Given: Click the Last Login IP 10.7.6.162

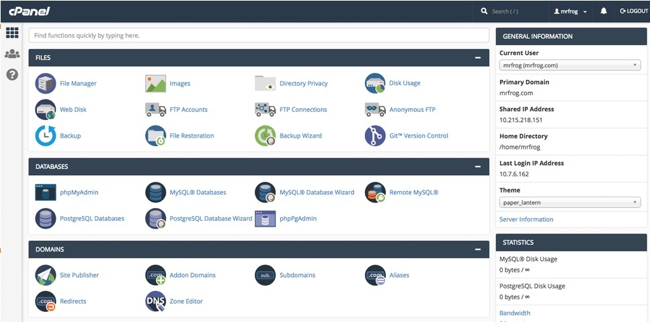Looking at the screenshot, I should (x=514, y=174).
